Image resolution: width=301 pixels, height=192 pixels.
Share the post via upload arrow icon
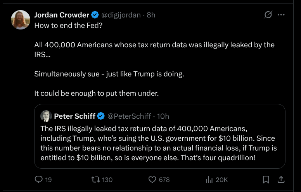coord(282,179)
